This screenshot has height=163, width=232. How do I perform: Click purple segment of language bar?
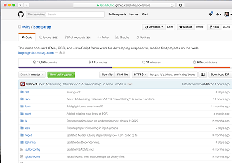click(x=65, y=67)
